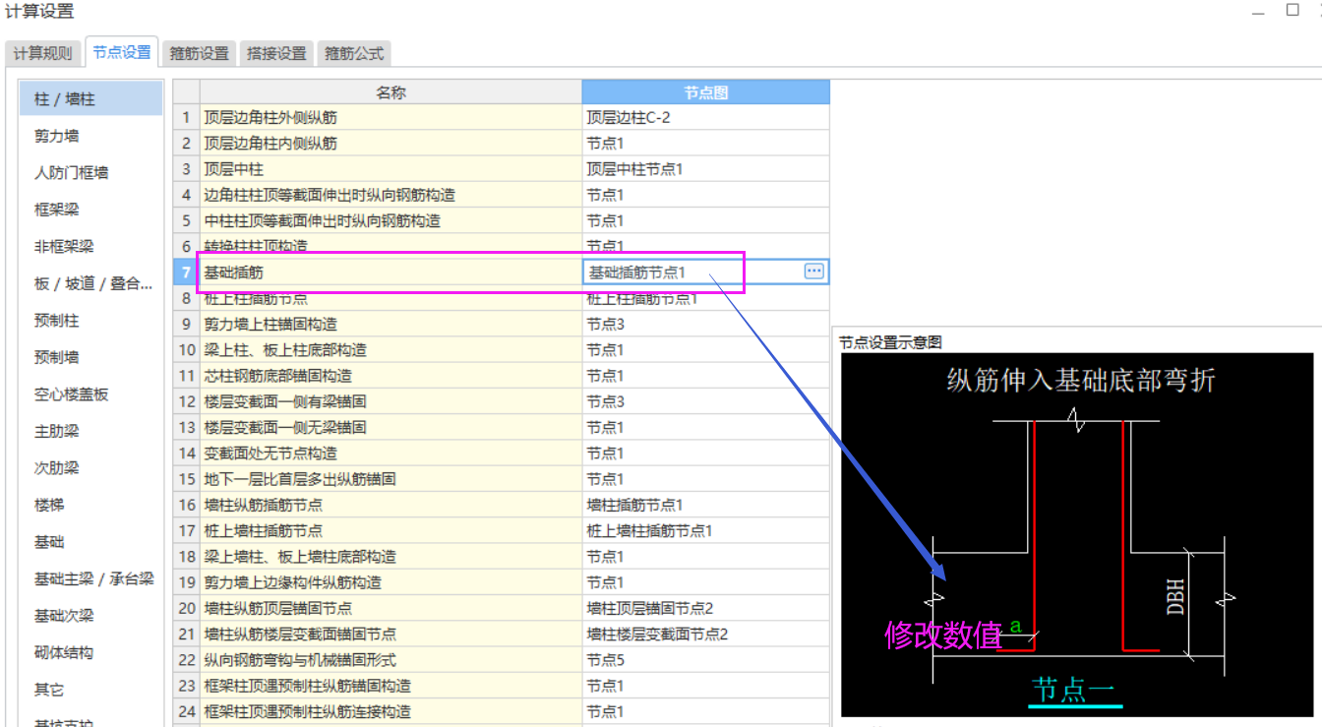
Task: Click 墙柱纵筋顶层锚固节点 row name
Action: (391, 608)
